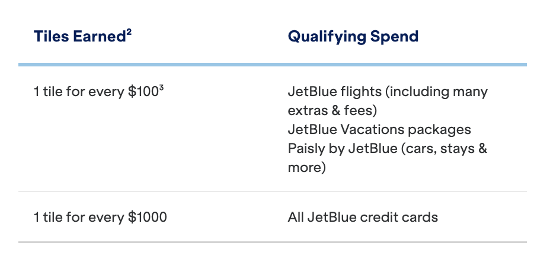Select the "All JetBlue credit cards" cell
This screenshot has height=268, width=550.
pos(363,217)
